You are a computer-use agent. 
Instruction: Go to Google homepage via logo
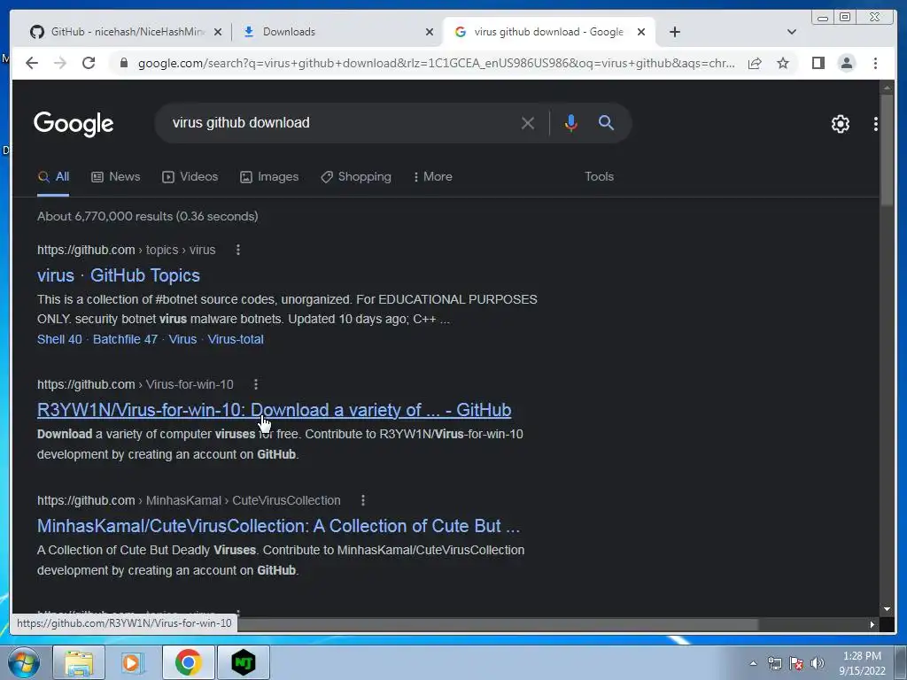pyautogui.click(x=74, y=124)
